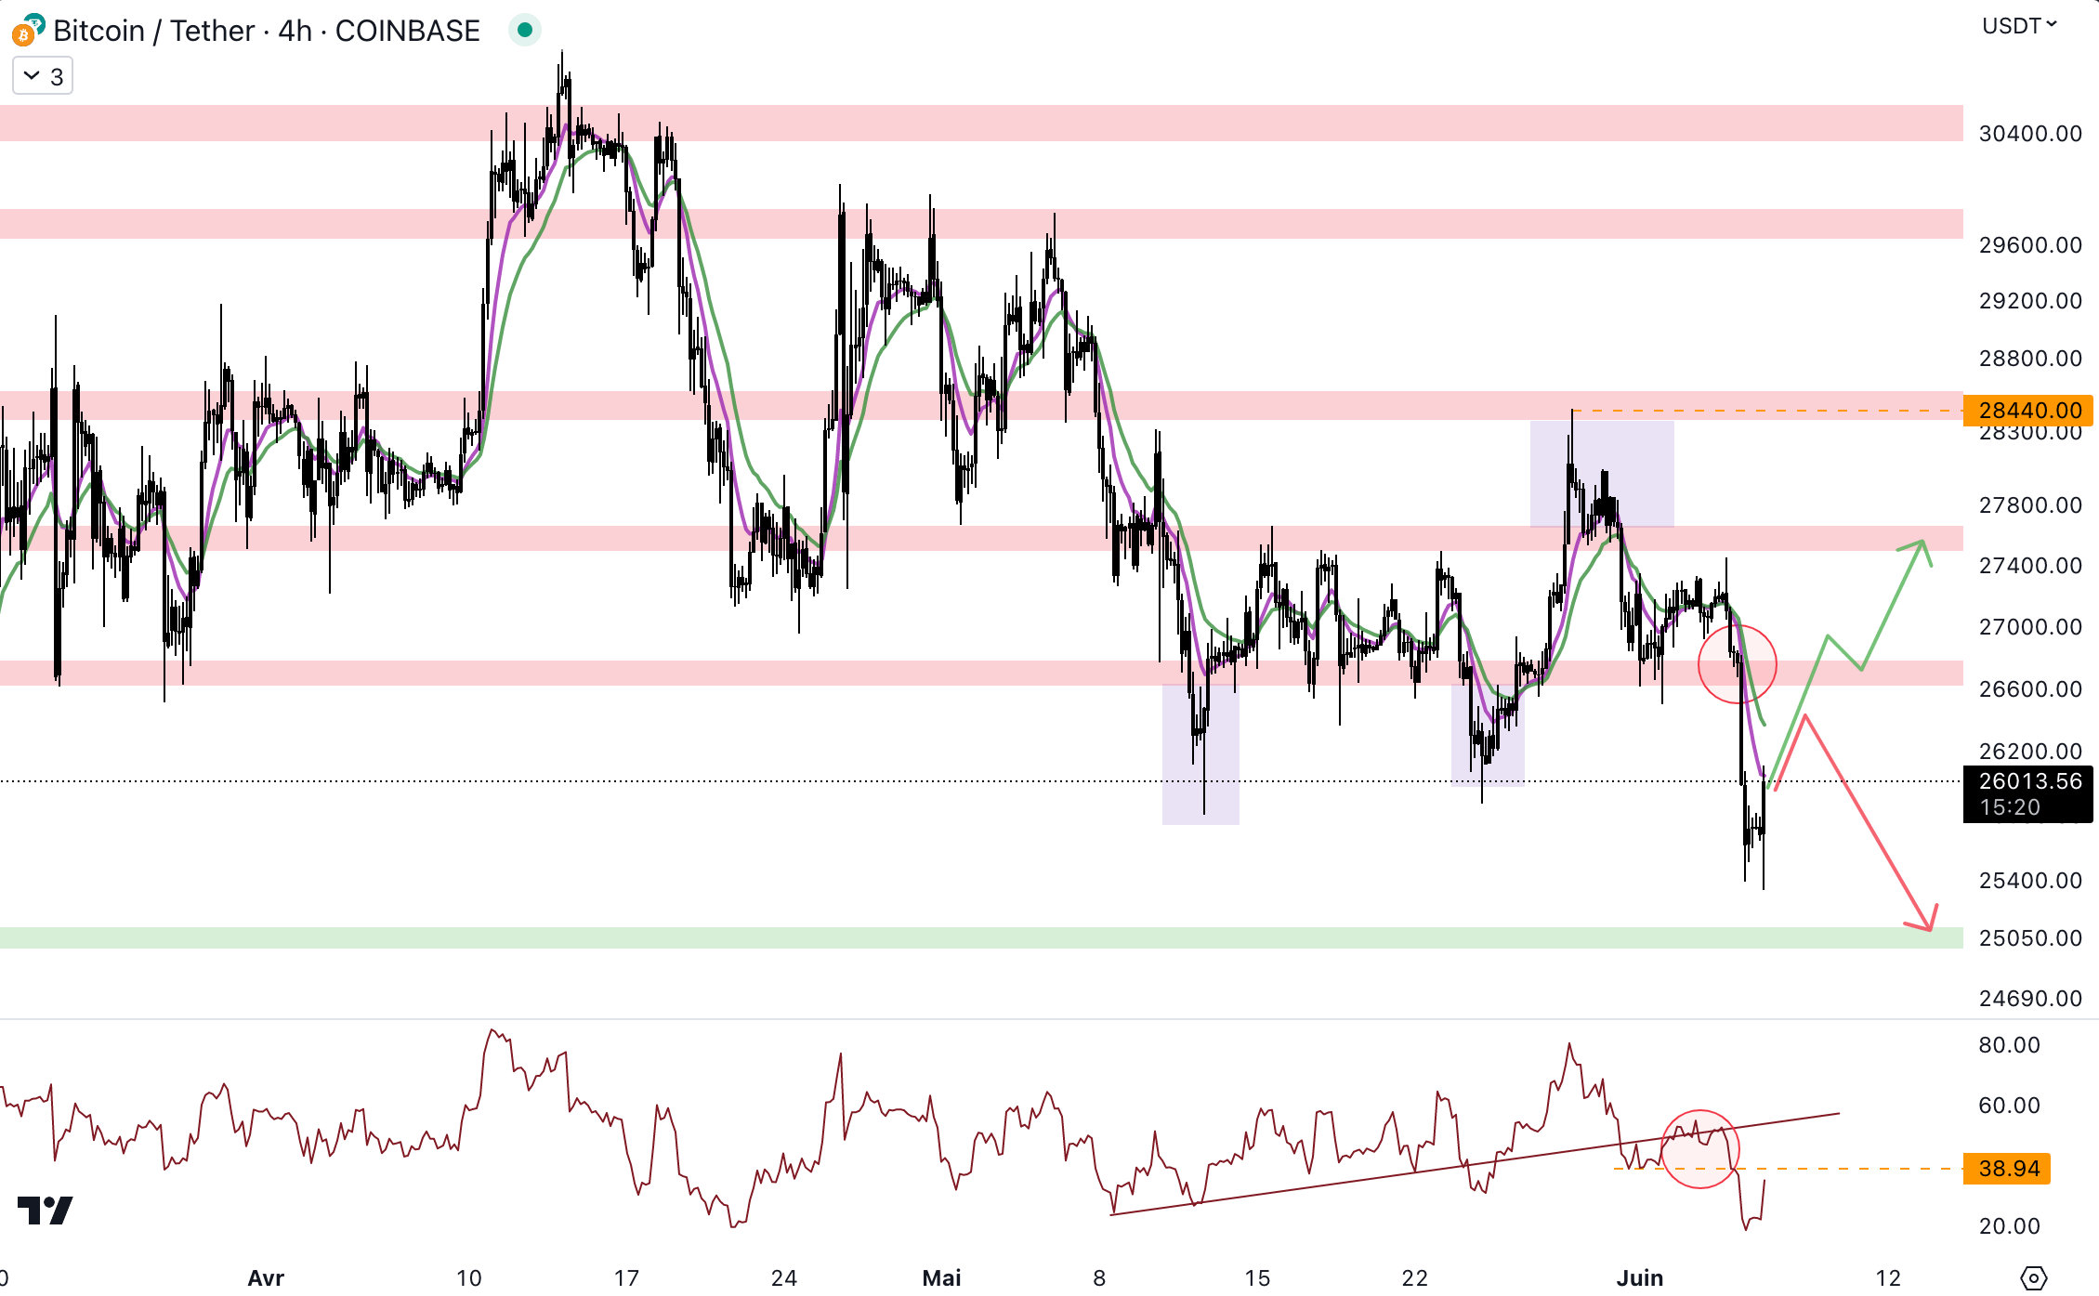This screenshot has height=1296, width=2099.
Task: Click the TradingView logo watermark
Action: [x=45, y=1210]
